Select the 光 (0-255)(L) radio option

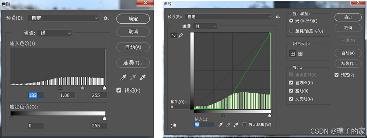pos(291,21)
